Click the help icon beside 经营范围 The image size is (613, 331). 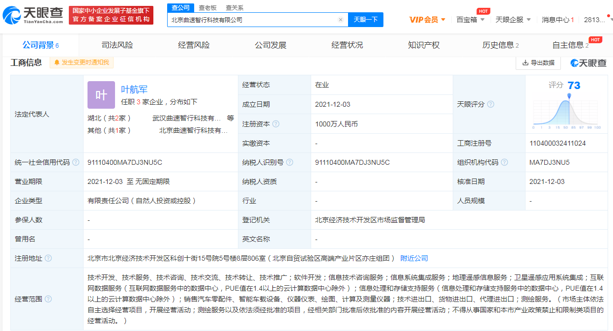(48, 299)
